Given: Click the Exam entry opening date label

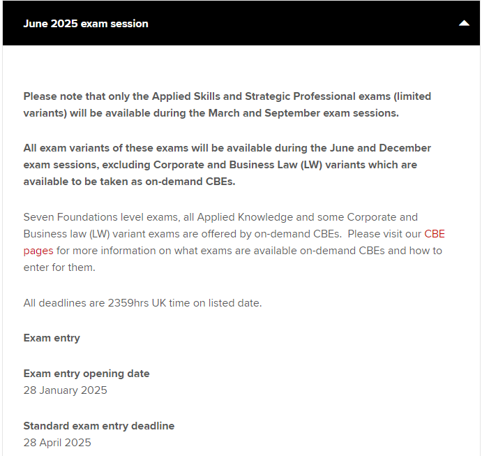Looking at the screenshot, I should point(86,374).
